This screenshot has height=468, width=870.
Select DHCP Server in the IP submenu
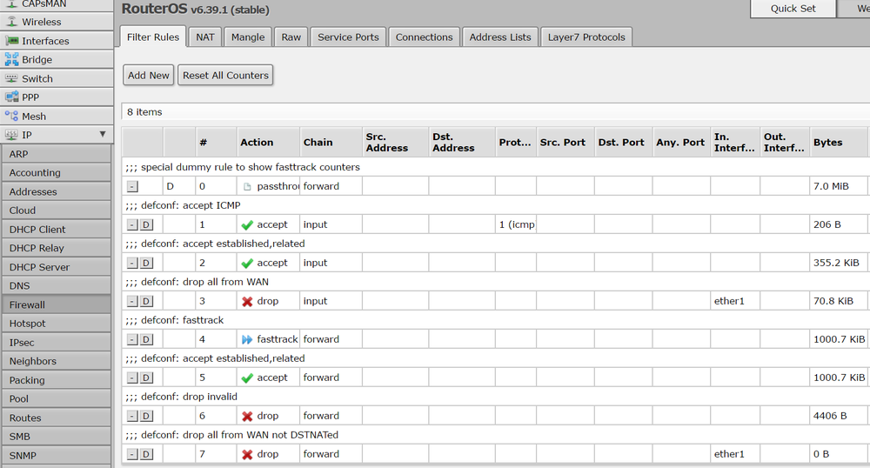39,267
